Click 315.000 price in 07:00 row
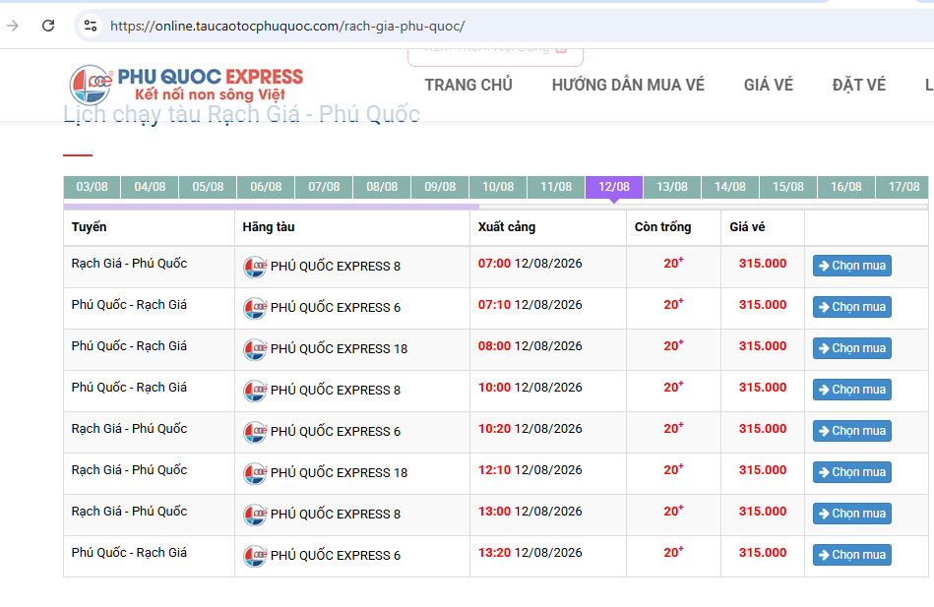The height and width of the screenshot is (607, 934). (x=763, y=264)
